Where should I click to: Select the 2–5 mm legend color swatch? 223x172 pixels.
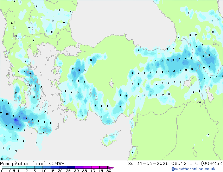(30, 167)
